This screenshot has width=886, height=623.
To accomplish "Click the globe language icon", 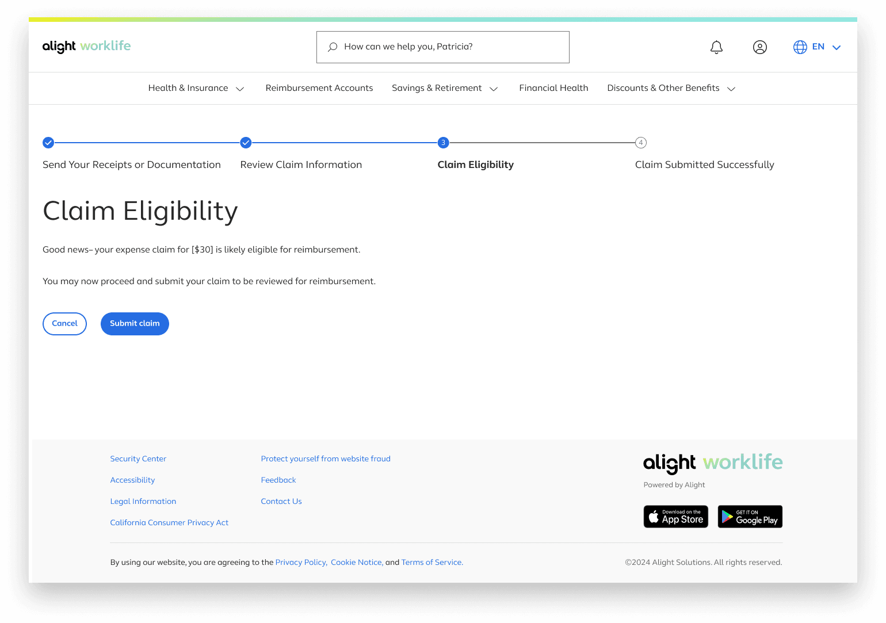I will coord(800,47).
